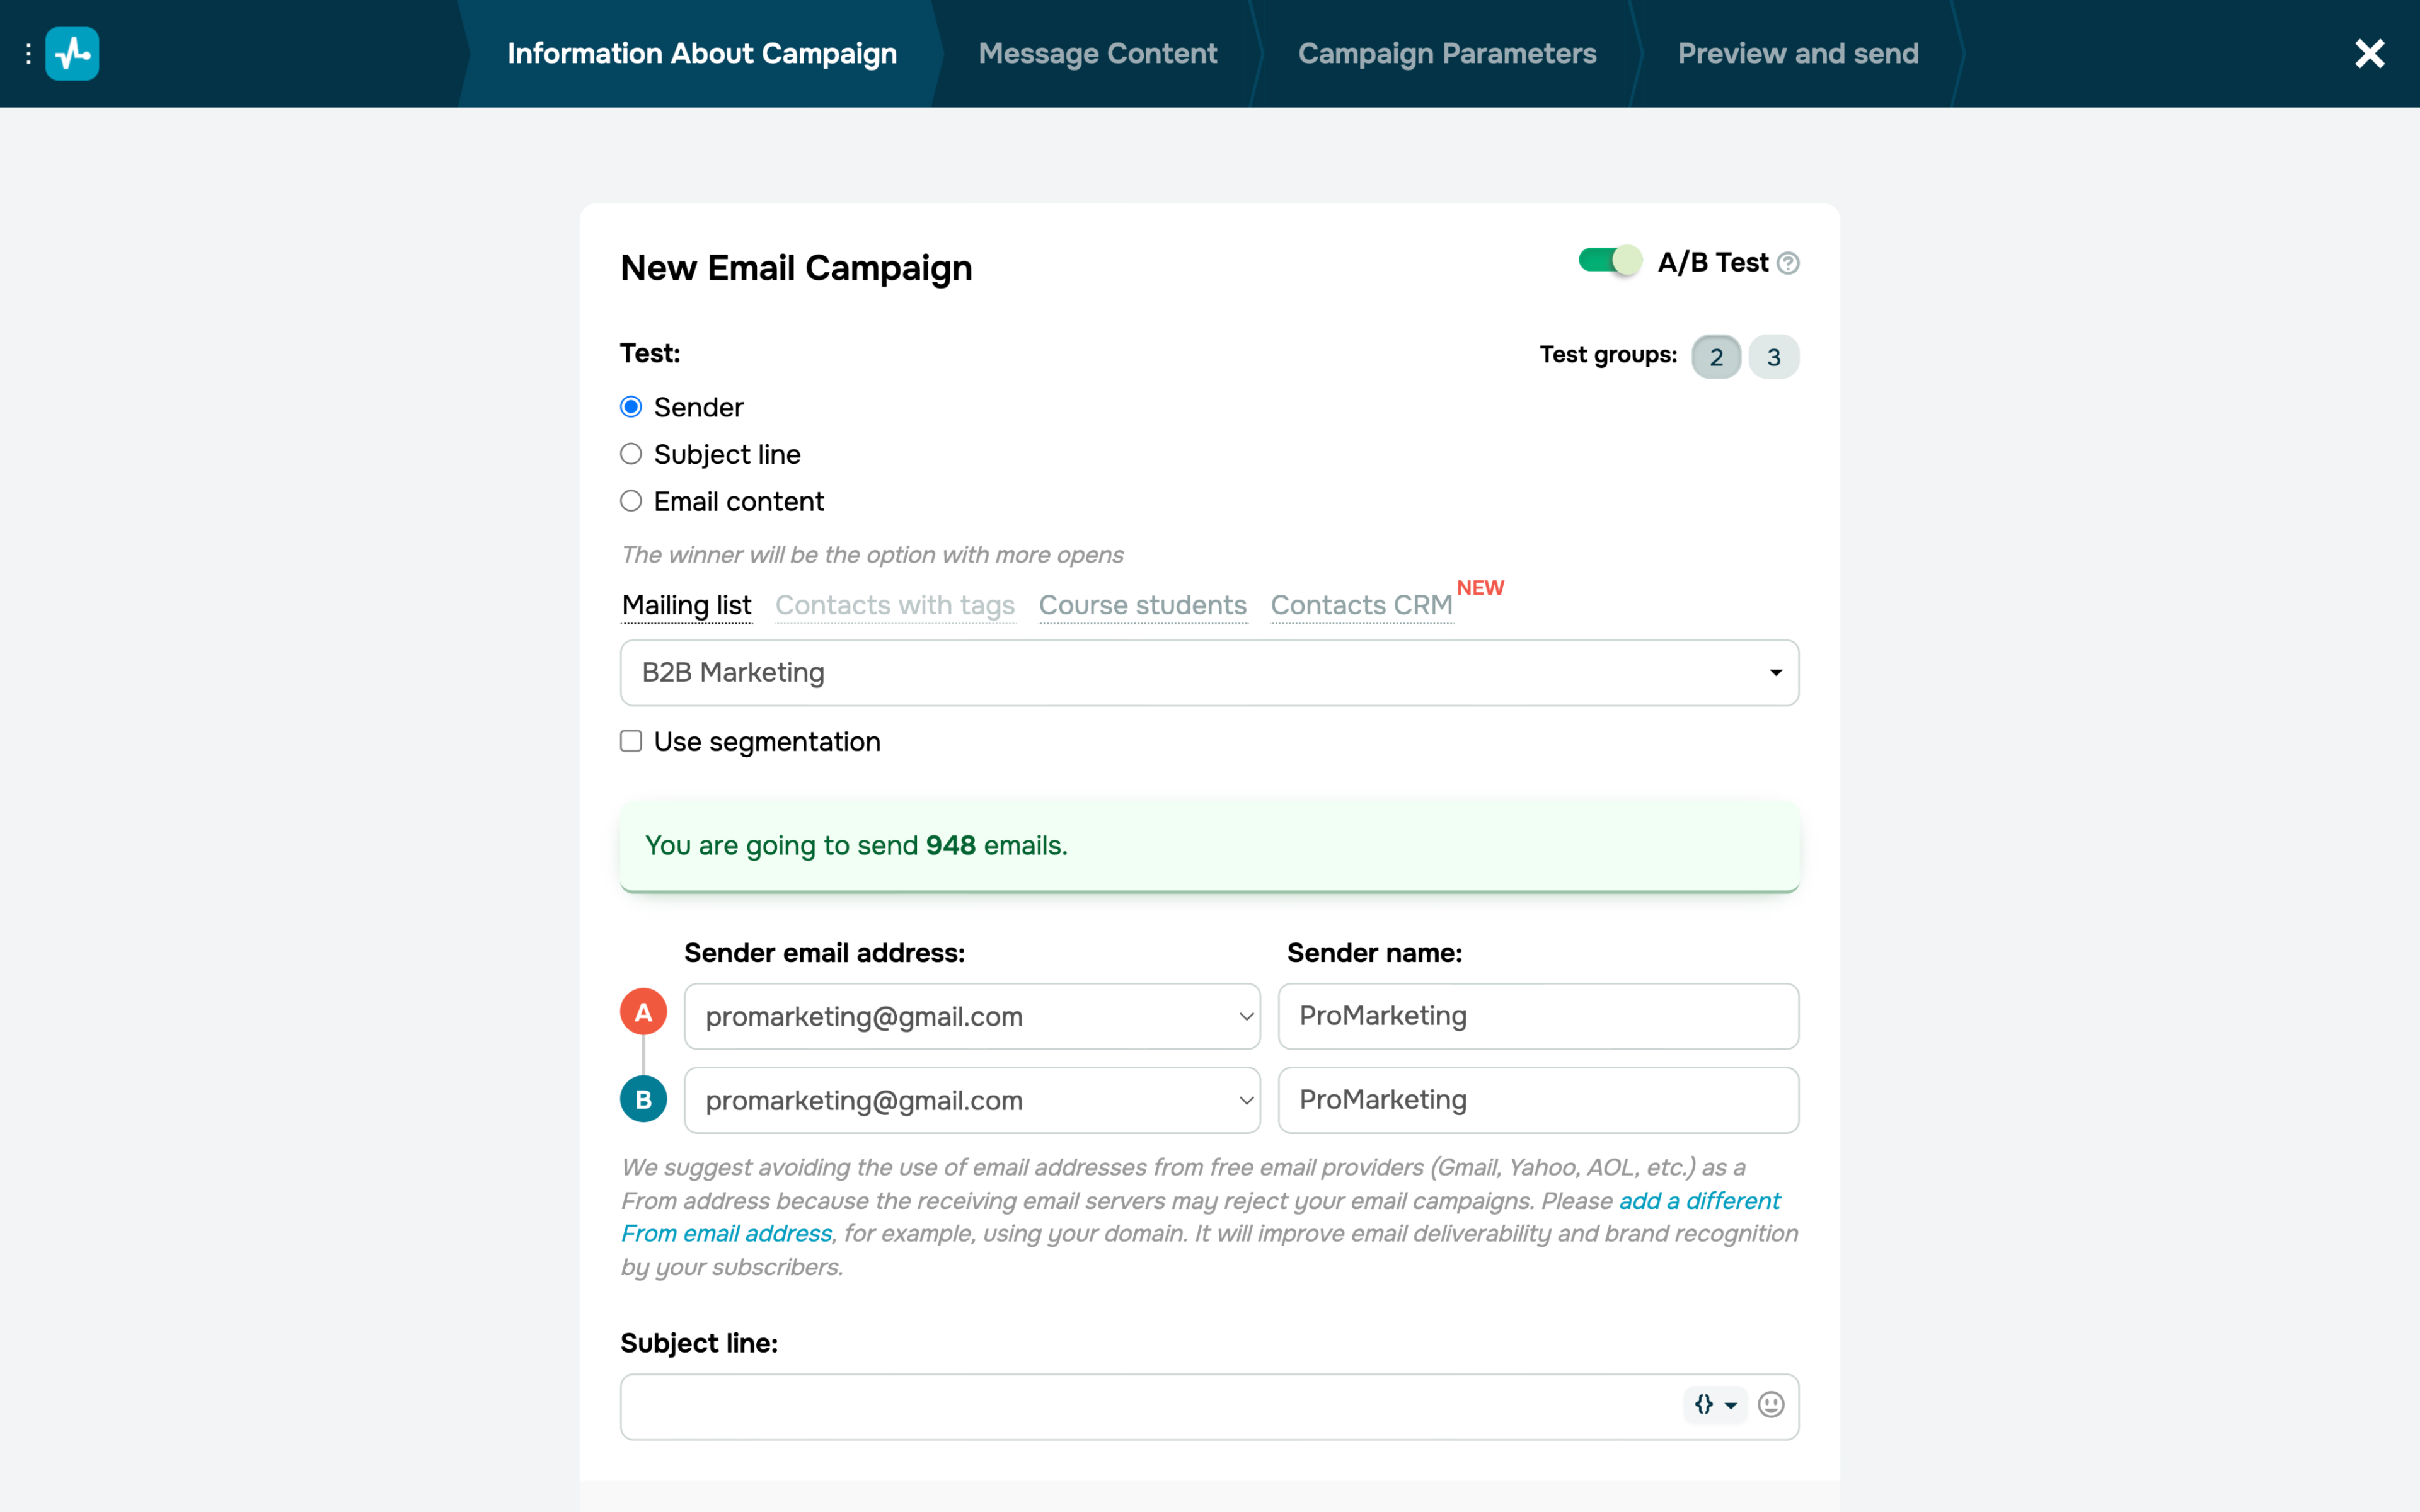Click the blue B variant badge
2420x1512 pixels.
[x=643, y=1099]
